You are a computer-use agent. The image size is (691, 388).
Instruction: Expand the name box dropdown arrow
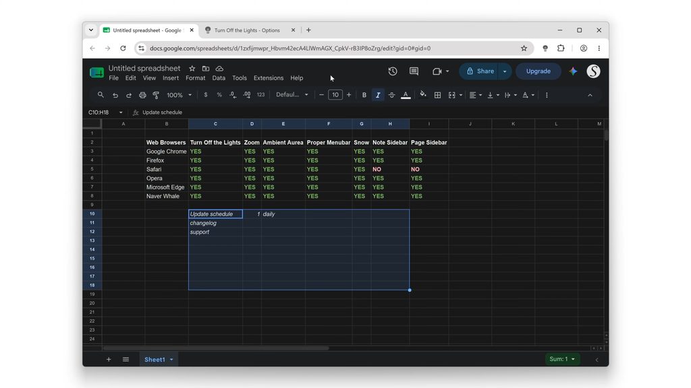click(x=121, y=112)
